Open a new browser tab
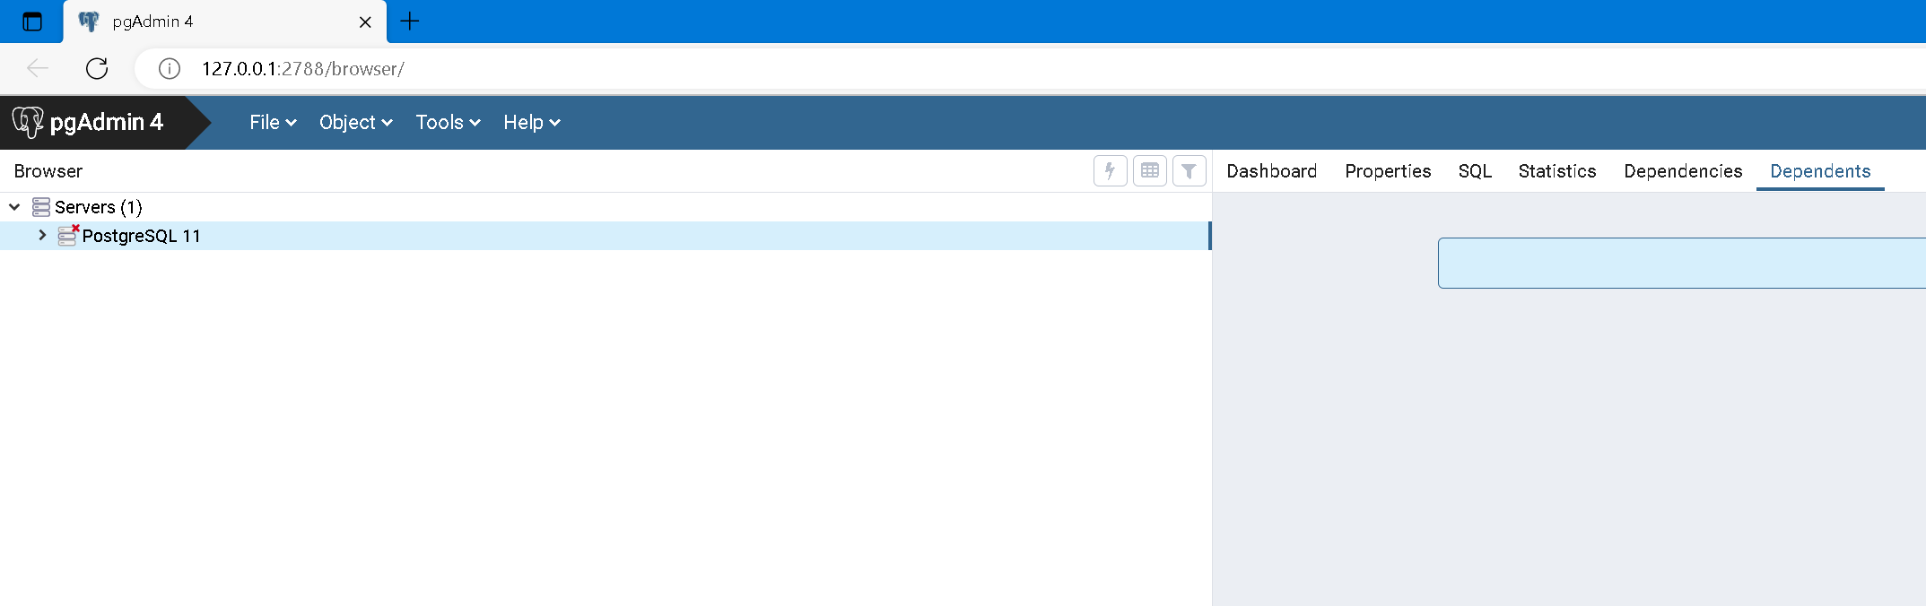 point(410,21)
